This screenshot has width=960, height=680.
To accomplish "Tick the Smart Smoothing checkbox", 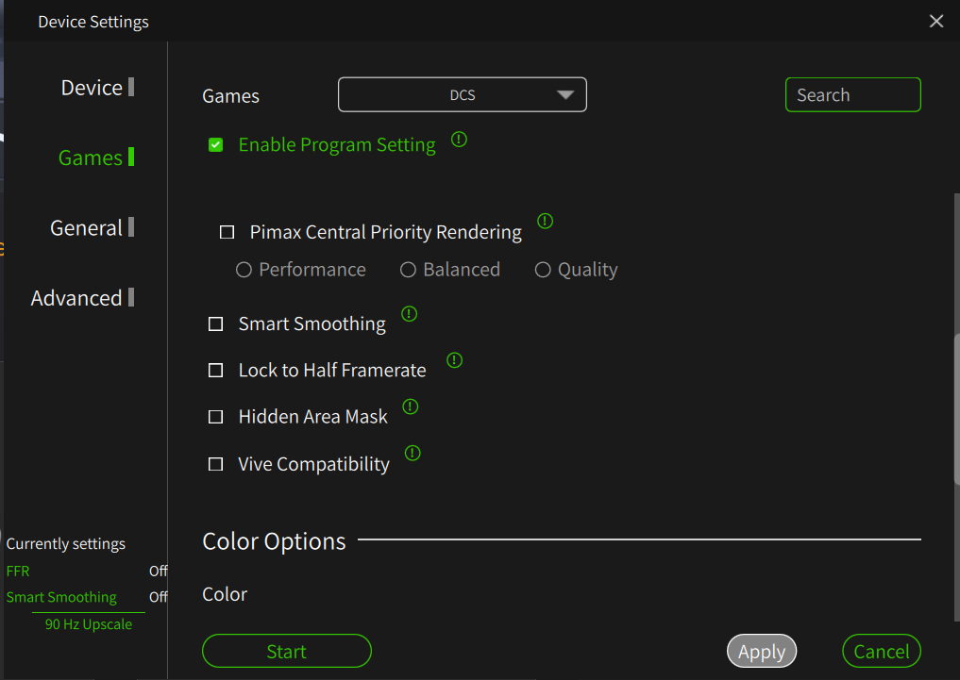I will 216,324.
